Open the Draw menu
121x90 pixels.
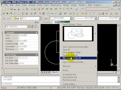pyautogui.click(x=46, y=5)
